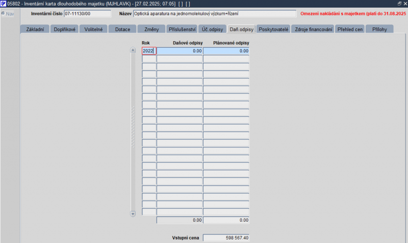Restore the inner window using restore icon
Screen dimensions: 408x243
[x=399, y=4]
